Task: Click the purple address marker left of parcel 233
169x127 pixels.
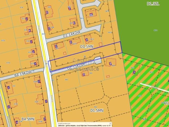Action: (x=9, y=88)
